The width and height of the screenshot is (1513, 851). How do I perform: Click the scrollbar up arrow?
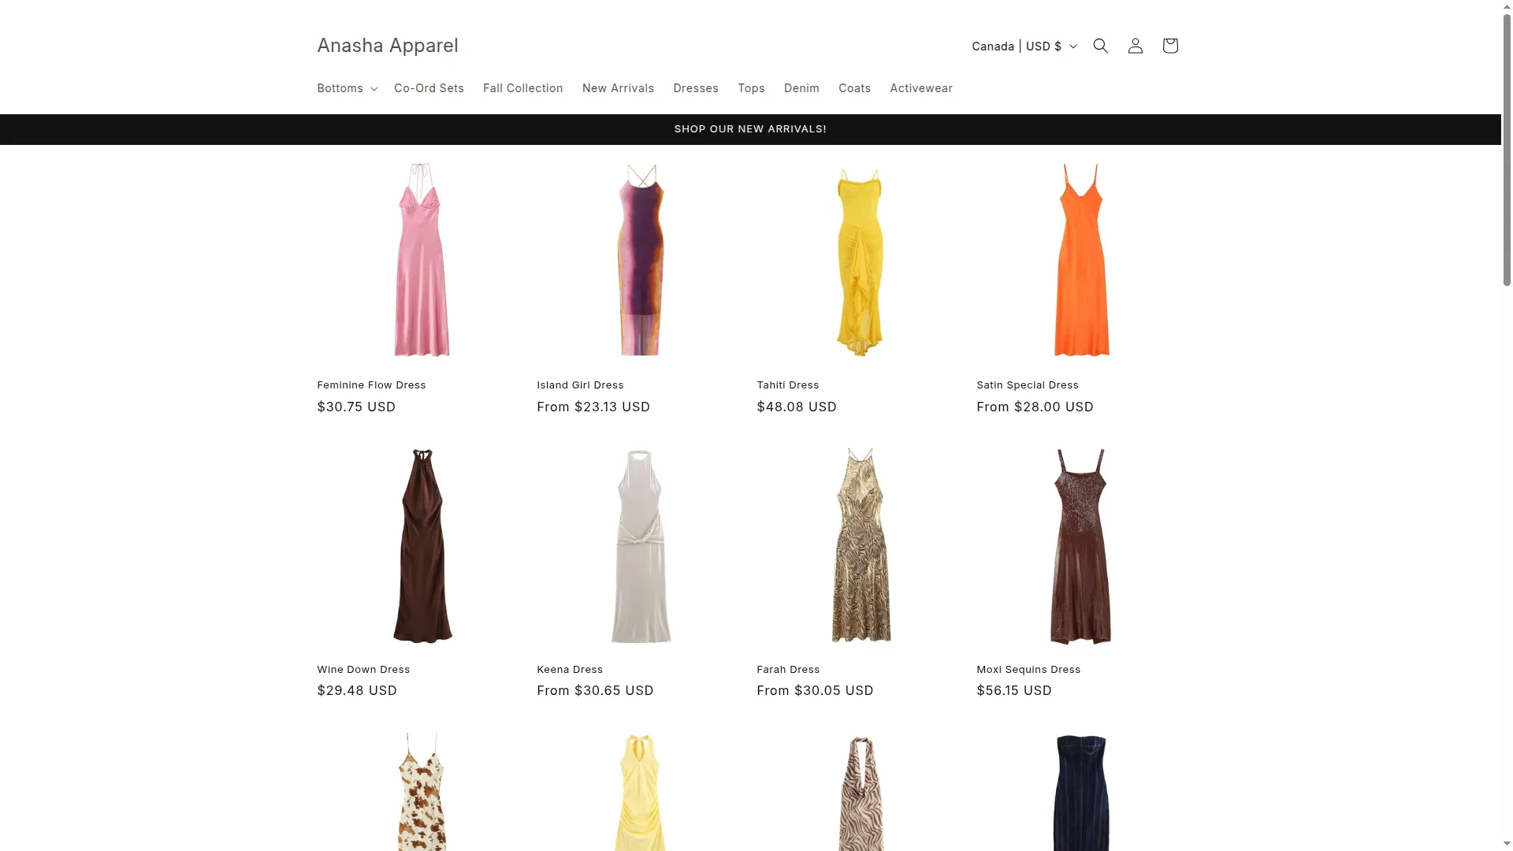coord(1507,6)
